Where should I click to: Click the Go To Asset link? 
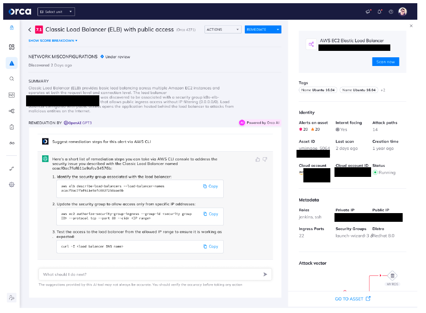[353, 299]
